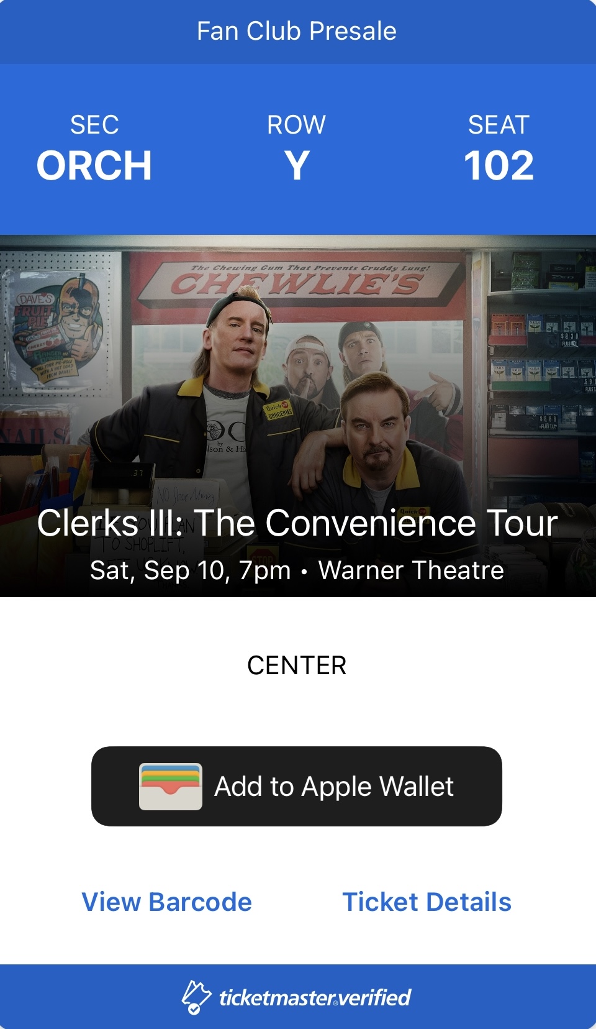The width and height of the screenshot is (596, 1029).
Task: Tap Add to Apple Wallet button
Action: [x=297, y=787]
